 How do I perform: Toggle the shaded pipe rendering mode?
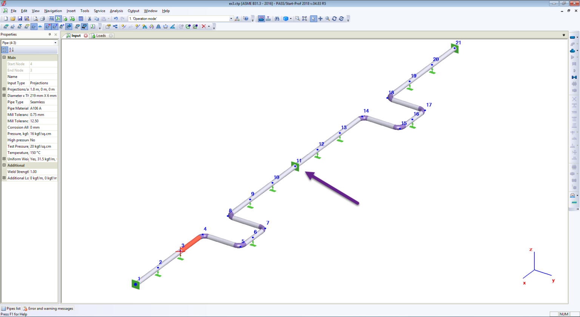pyautogui.click(x=261, y=18)
